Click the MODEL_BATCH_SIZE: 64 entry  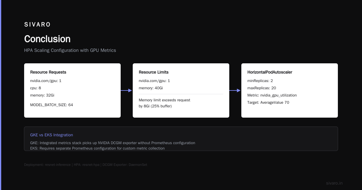point(52,105)
